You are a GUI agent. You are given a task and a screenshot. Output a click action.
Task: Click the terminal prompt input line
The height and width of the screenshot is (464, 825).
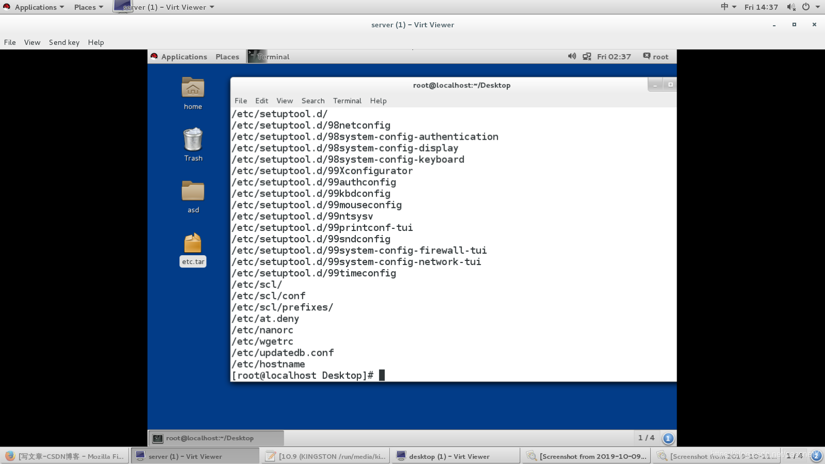coord(308,375)
